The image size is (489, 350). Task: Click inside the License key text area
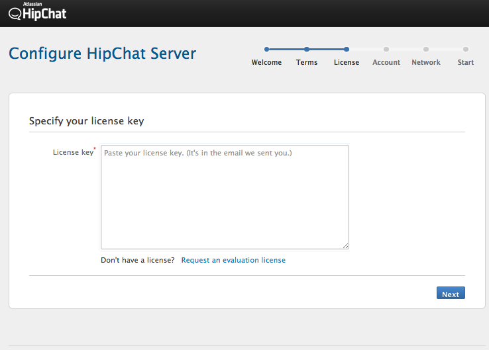(x=225, y=197)
